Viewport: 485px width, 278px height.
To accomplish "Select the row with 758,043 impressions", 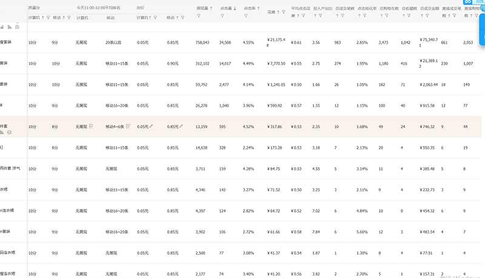I will pyautogui.click(x=202, y=43).
